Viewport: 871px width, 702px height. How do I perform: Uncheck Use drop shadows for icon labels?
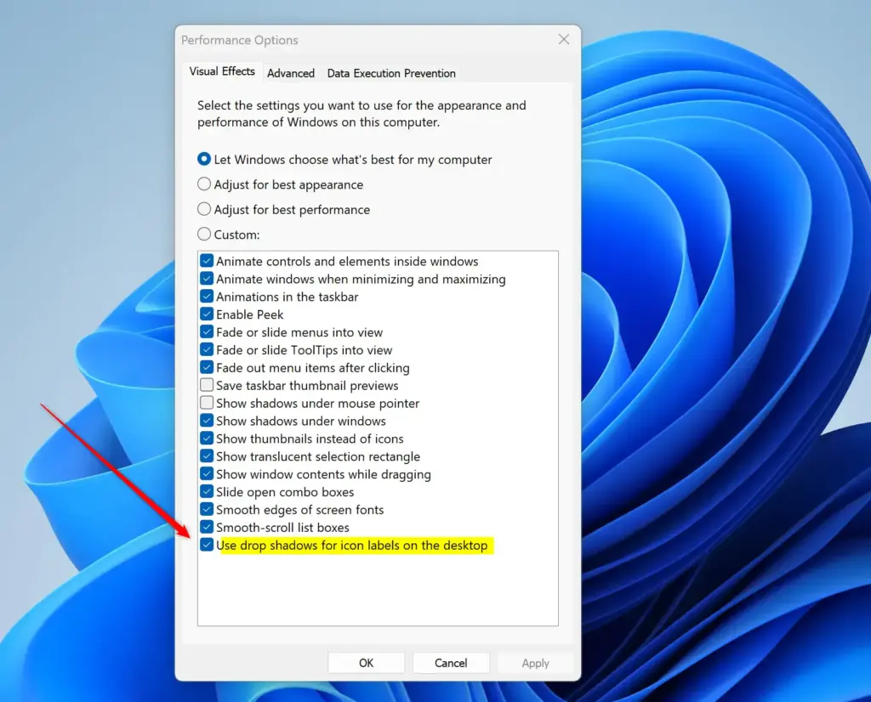(207, 545)
